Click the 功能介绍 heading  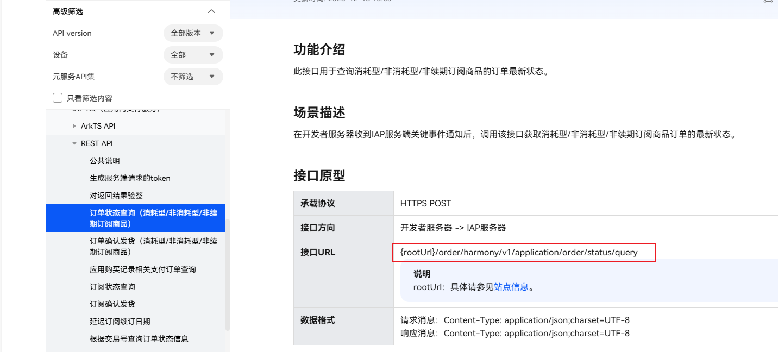coord(319,50)
